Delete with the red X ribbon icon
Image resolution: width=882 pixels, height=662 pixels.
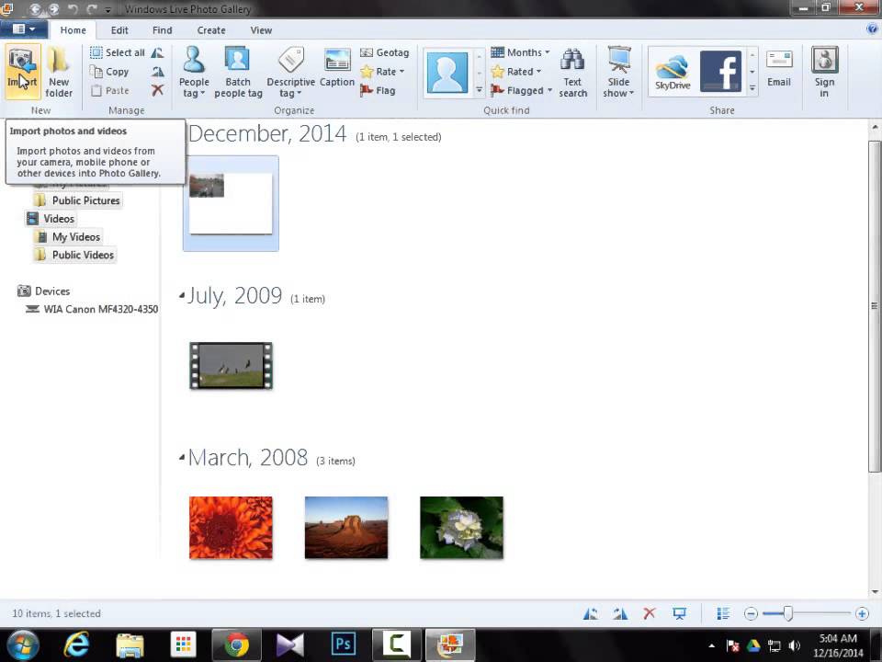157,90
